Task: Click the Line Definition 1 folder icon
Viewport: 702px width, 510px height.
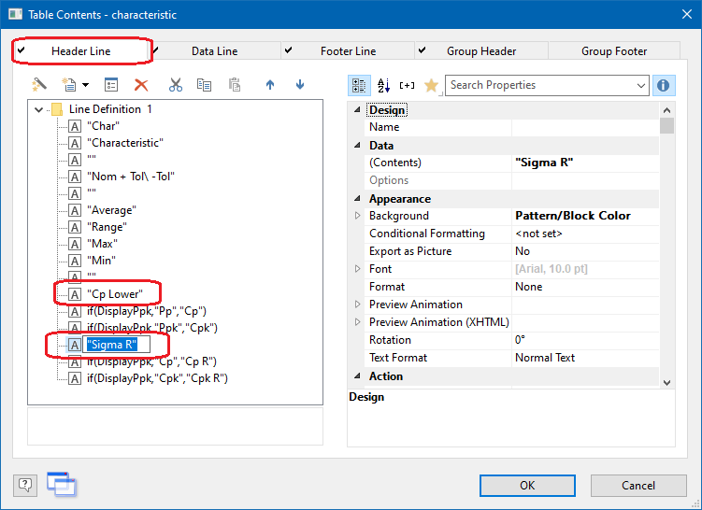Action: (x=57, y=109)
